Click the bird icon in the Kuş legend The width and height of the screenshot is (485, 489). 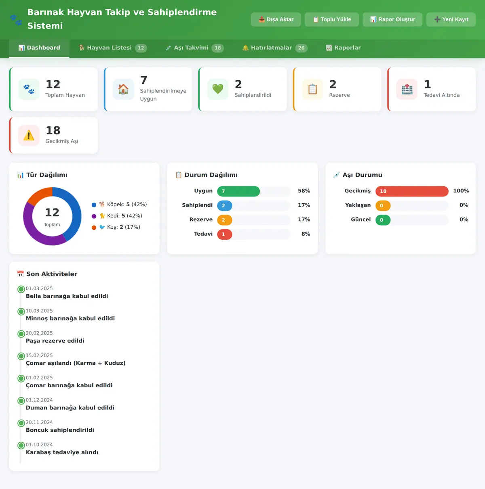coord(102,227)
